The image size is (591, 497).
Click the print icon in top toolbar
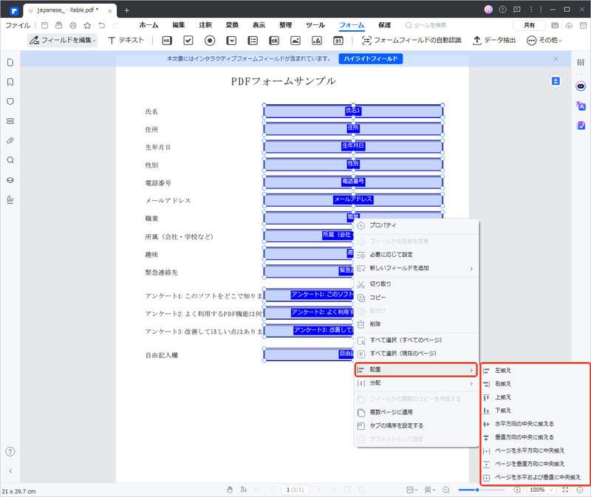click(x=73, y=25)
